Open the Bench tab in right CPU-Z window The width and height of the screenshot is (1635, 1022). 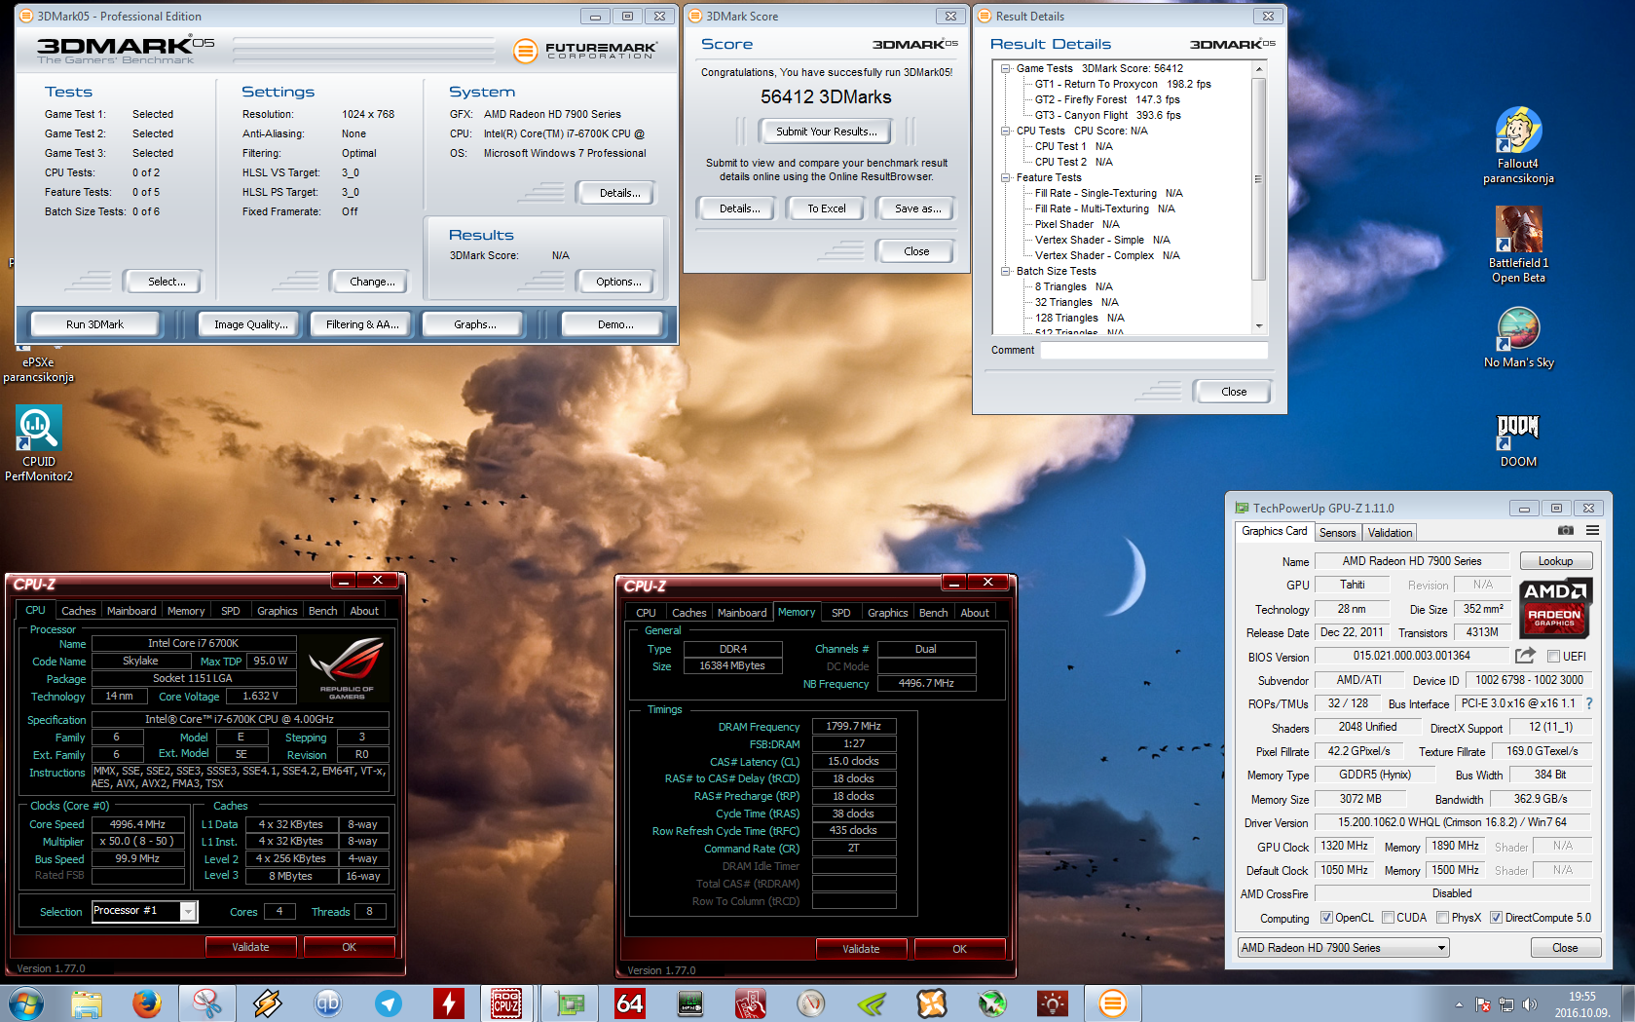[x=933, y=613]
